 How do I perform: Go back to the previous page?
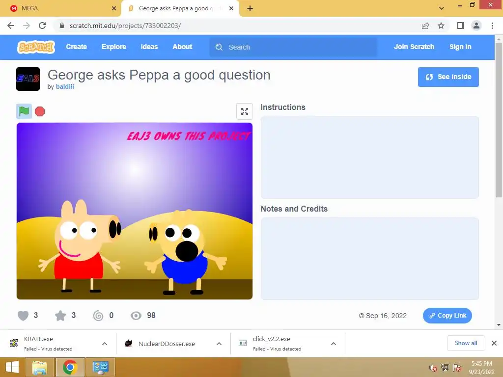point(11,26)
